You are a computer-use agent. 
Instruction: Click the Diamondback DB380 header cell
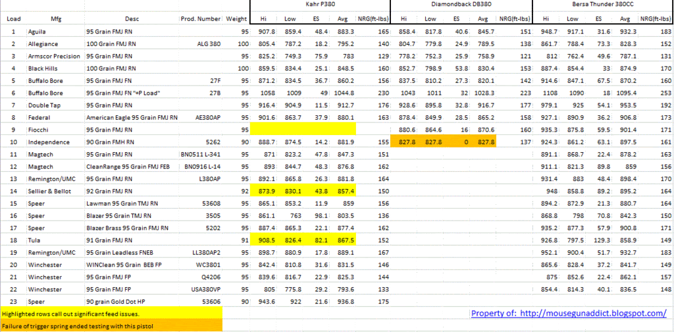(461, 5)
